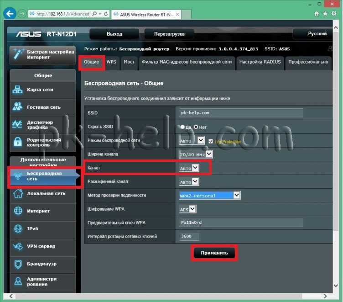
Task: Click the browser address bar URL
Action: pos(62,14)
